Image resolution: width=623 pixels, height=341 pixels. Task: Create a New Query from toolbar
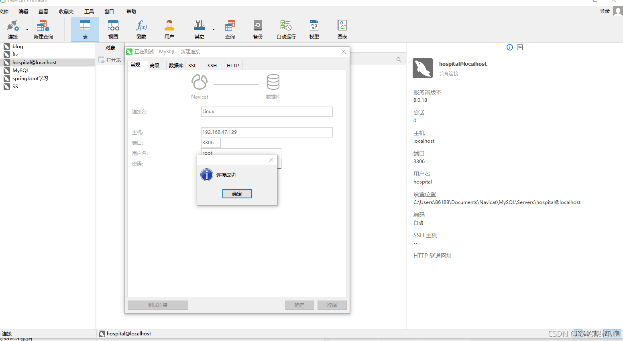pos(43,30)
